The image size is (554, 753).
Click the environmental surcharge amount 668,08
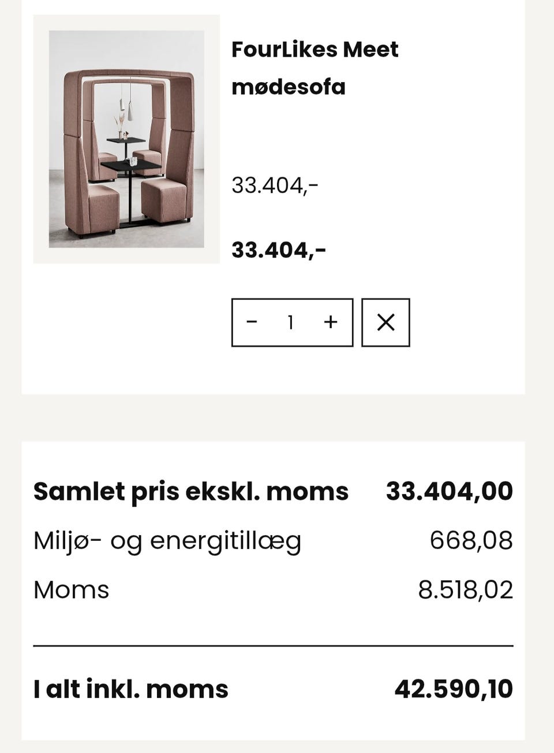[471, 541]
